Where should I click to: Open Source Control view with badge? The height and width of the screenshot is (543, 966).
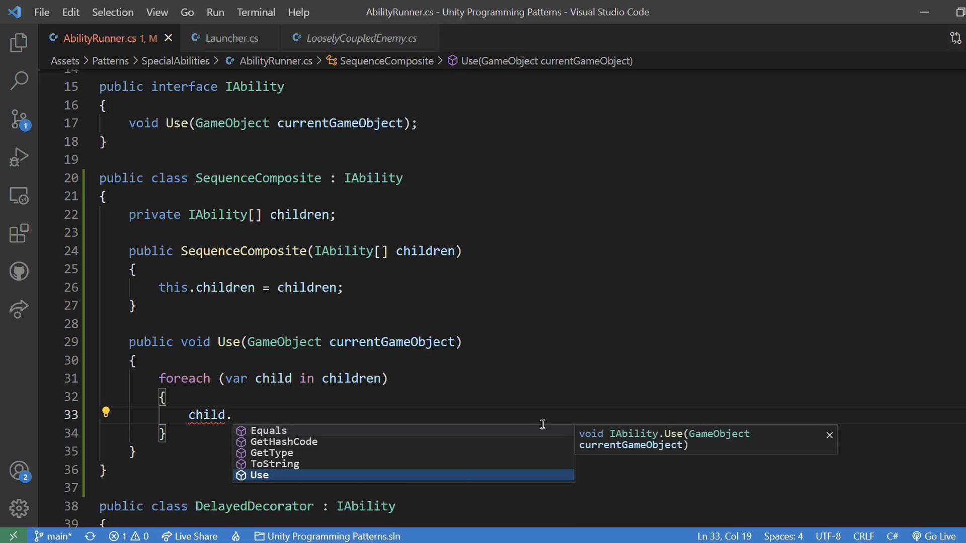click(19, 120)
